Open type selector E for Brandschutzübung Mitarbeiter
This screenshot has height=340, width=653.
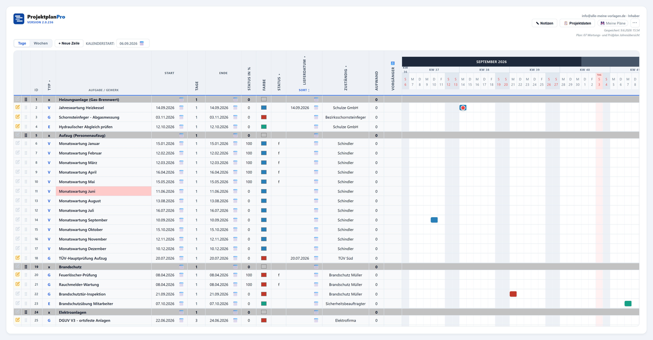pos(49,304)
